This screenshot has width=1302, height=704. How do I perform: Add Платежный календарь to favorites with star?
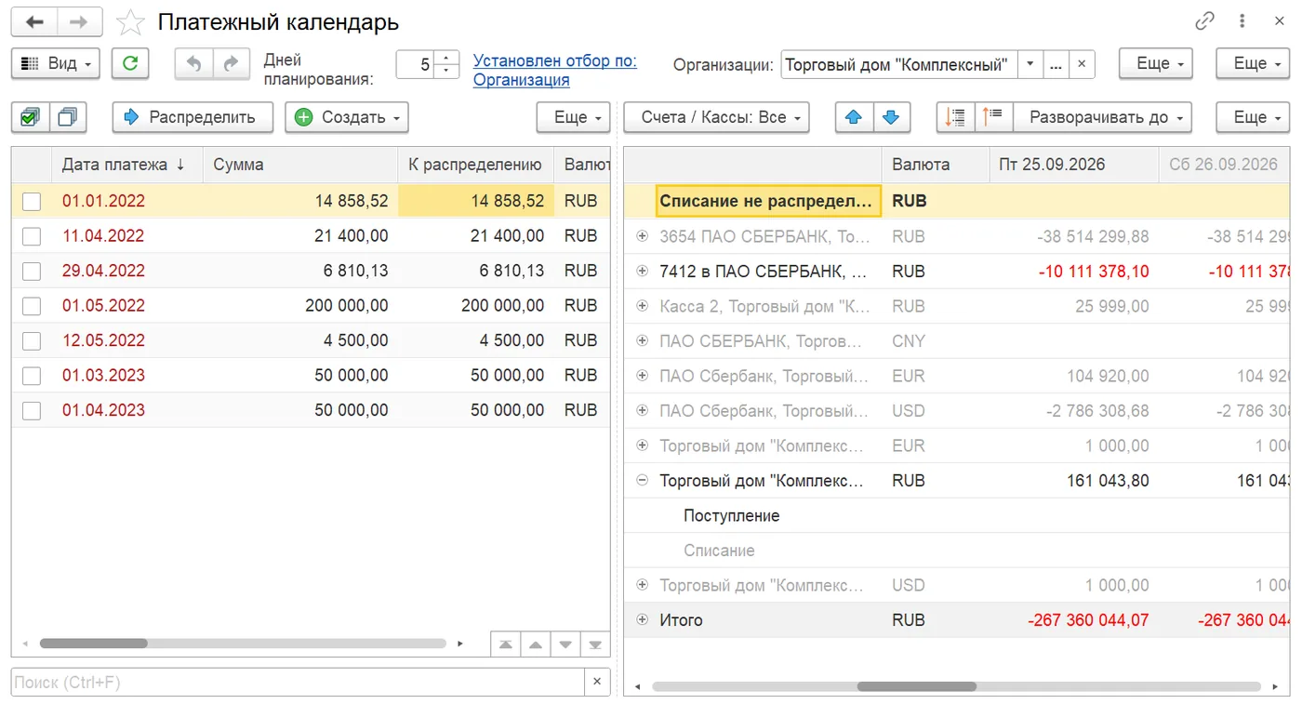130,22
